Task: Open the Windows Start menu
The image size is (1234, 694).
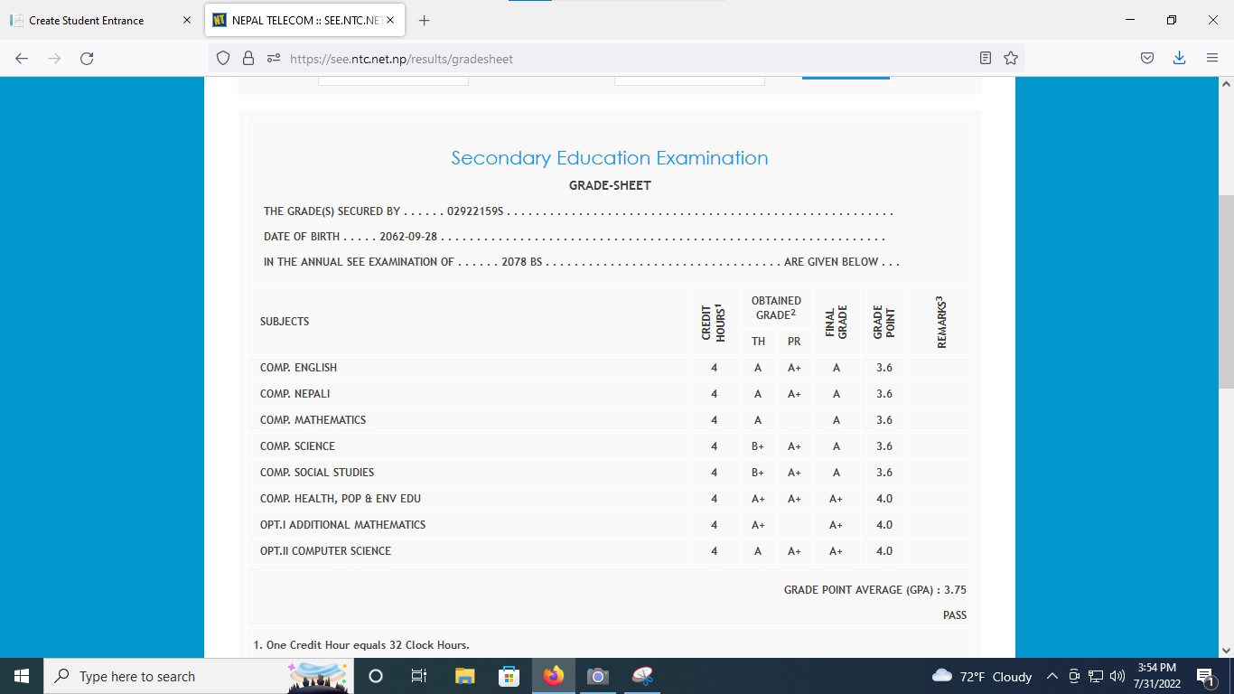Action: pos(22,676)
